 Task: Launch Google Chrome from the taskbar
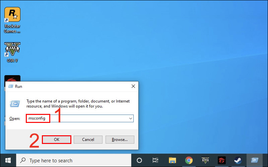click(189, 160)
